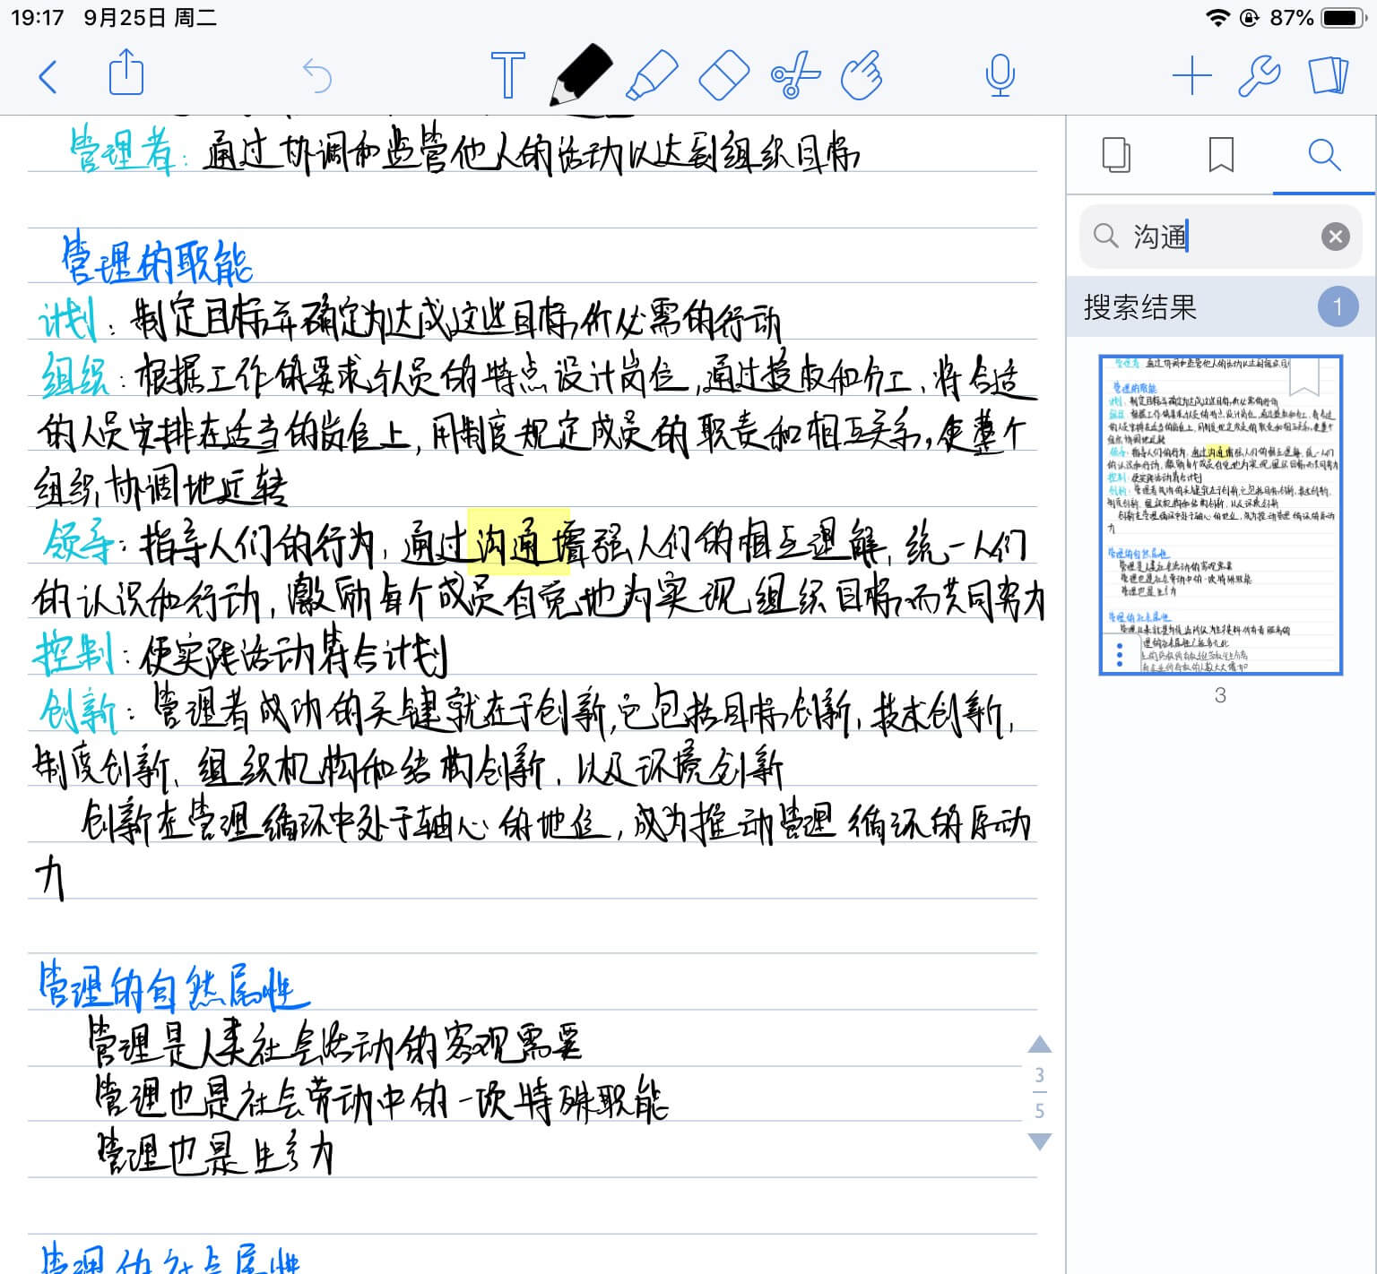Select the Text tool
Screen dimensions: 1377x1274
tap(507, 75)
